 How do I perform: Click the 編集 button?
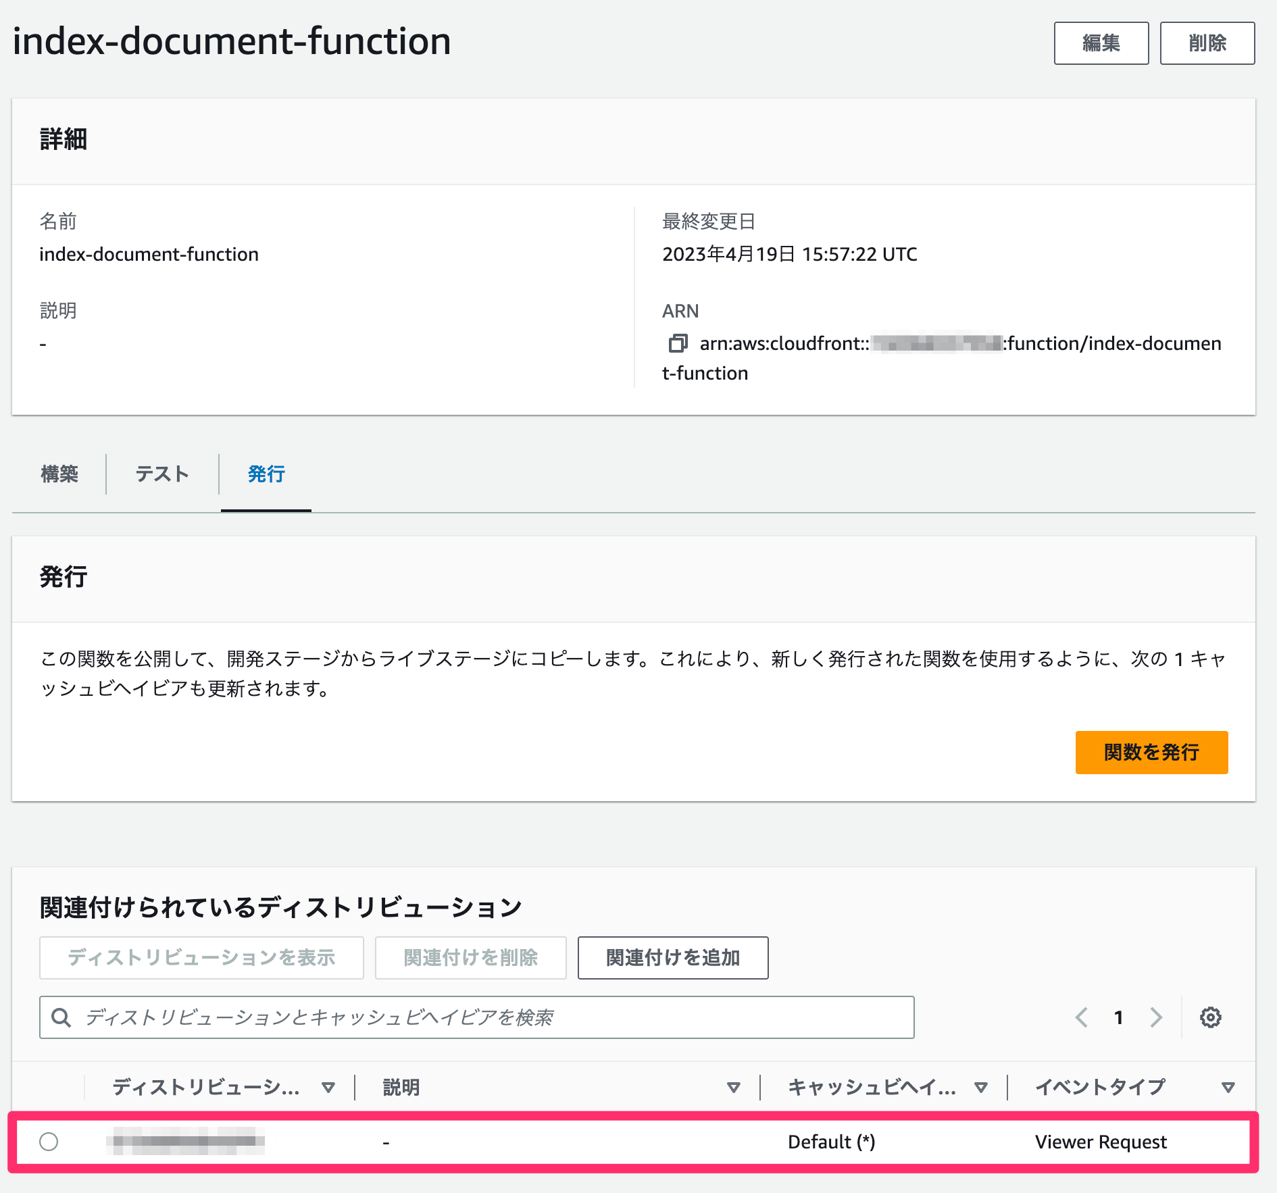point(1101,43)
